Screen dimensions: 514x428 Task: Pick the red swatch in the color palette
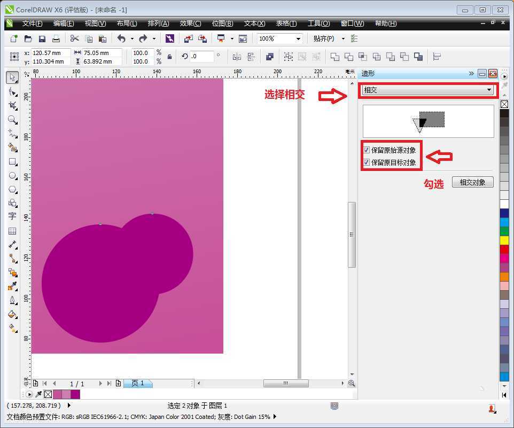(x=504, y=249)
